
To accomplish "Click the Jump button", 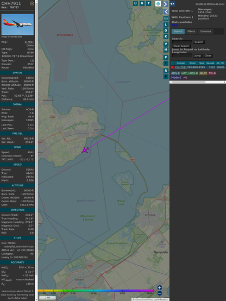I will [198, 55].
